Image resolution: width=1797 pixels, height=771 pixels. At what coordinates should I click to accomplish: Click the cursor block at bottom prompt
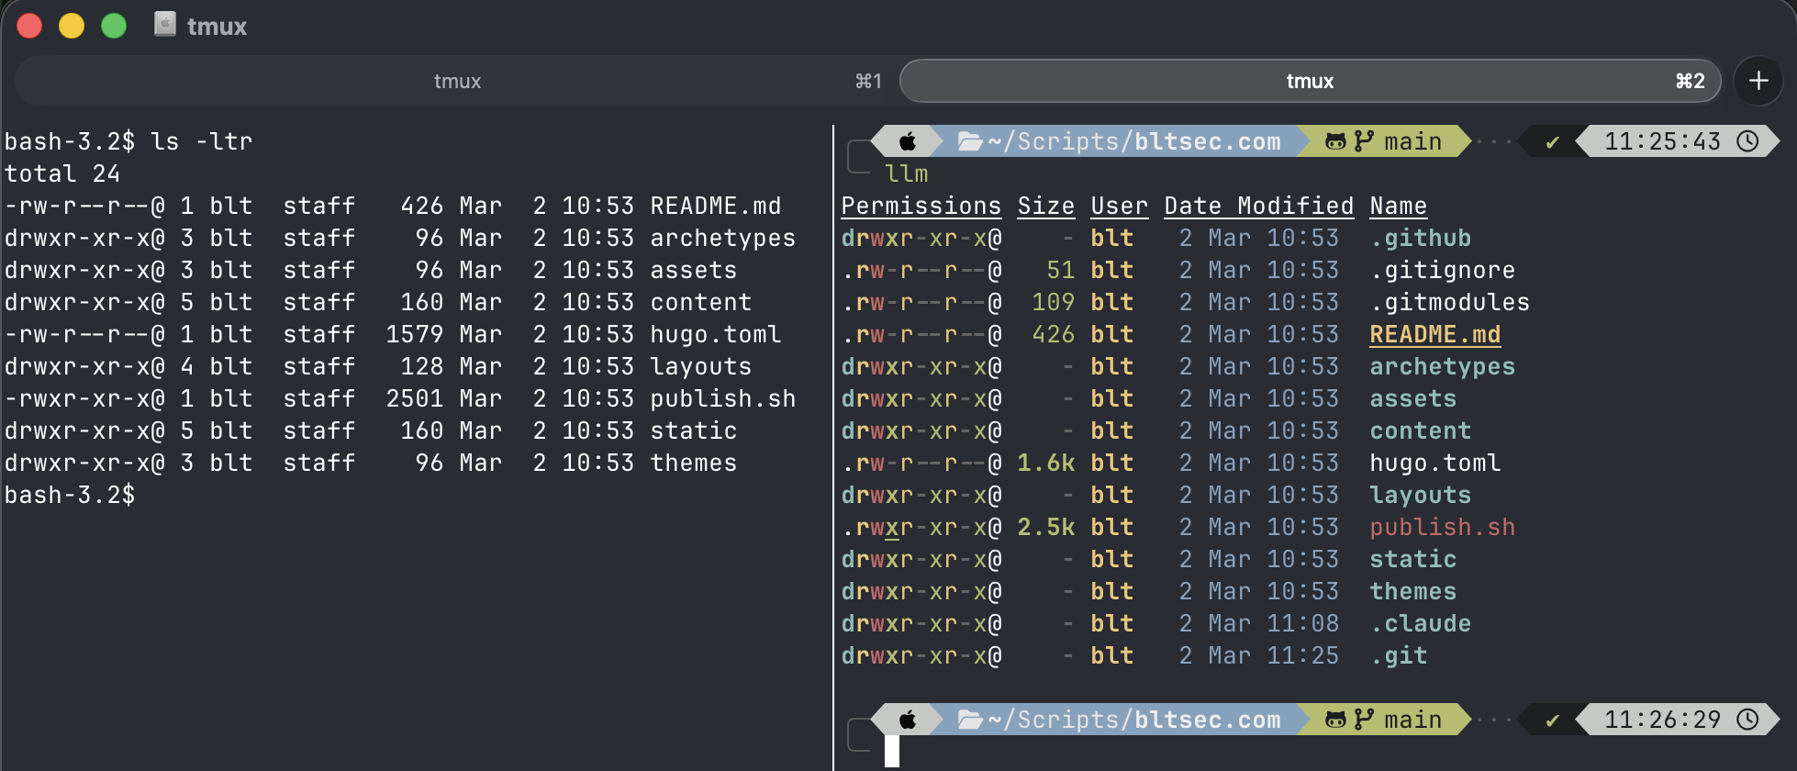(892, 751)
